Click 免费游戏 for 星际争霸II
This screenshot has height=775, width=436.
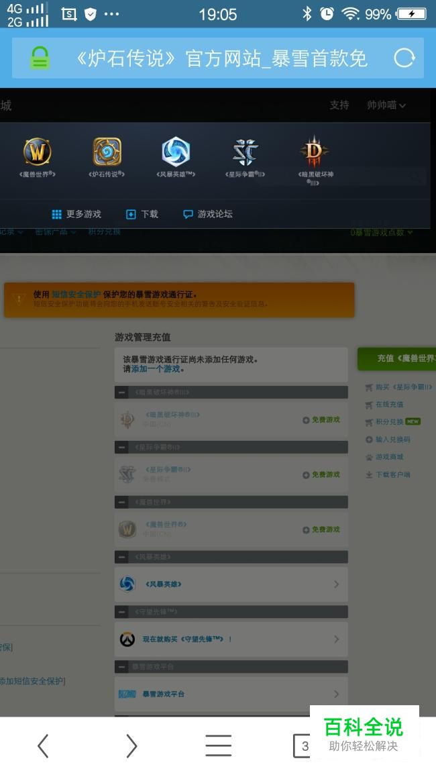click(x=321, y=474)
